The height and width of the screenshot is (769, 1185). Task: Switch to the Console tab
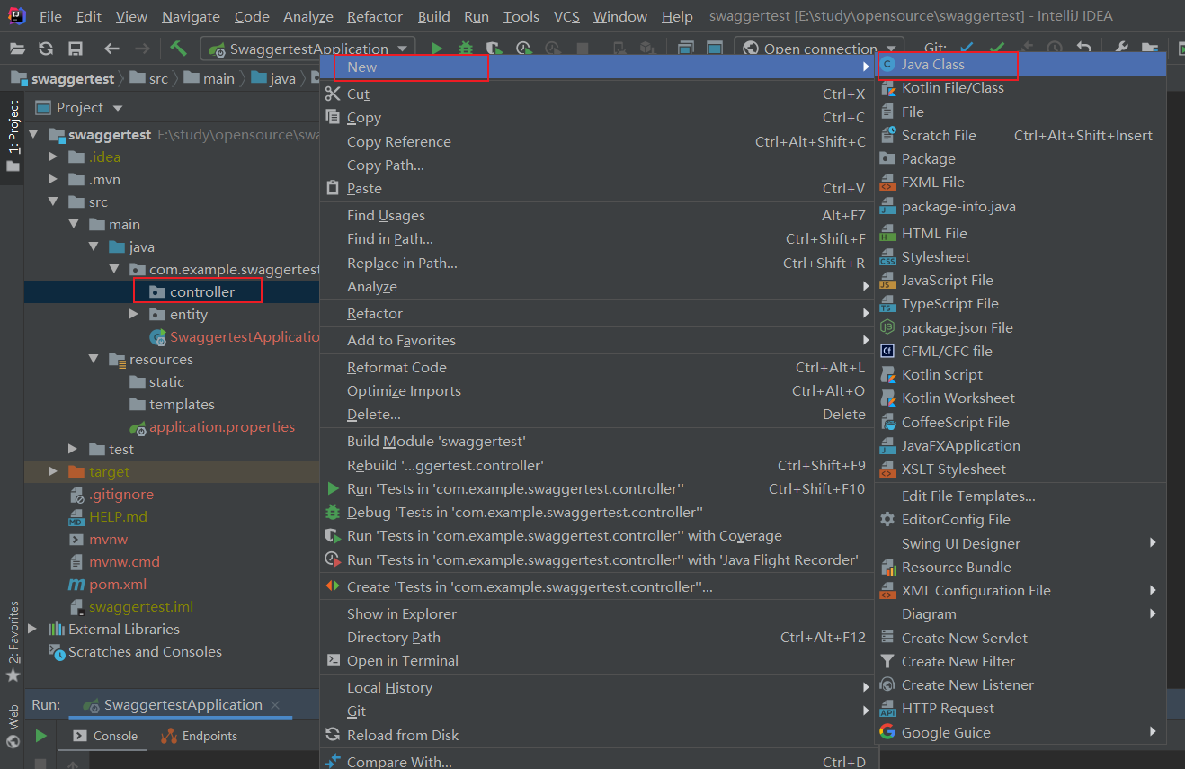coord(105,736)
